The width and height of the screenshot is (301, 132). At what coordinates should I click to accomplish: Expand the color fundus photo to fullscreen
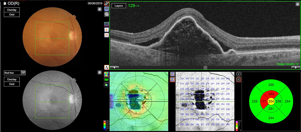[100, 9]
